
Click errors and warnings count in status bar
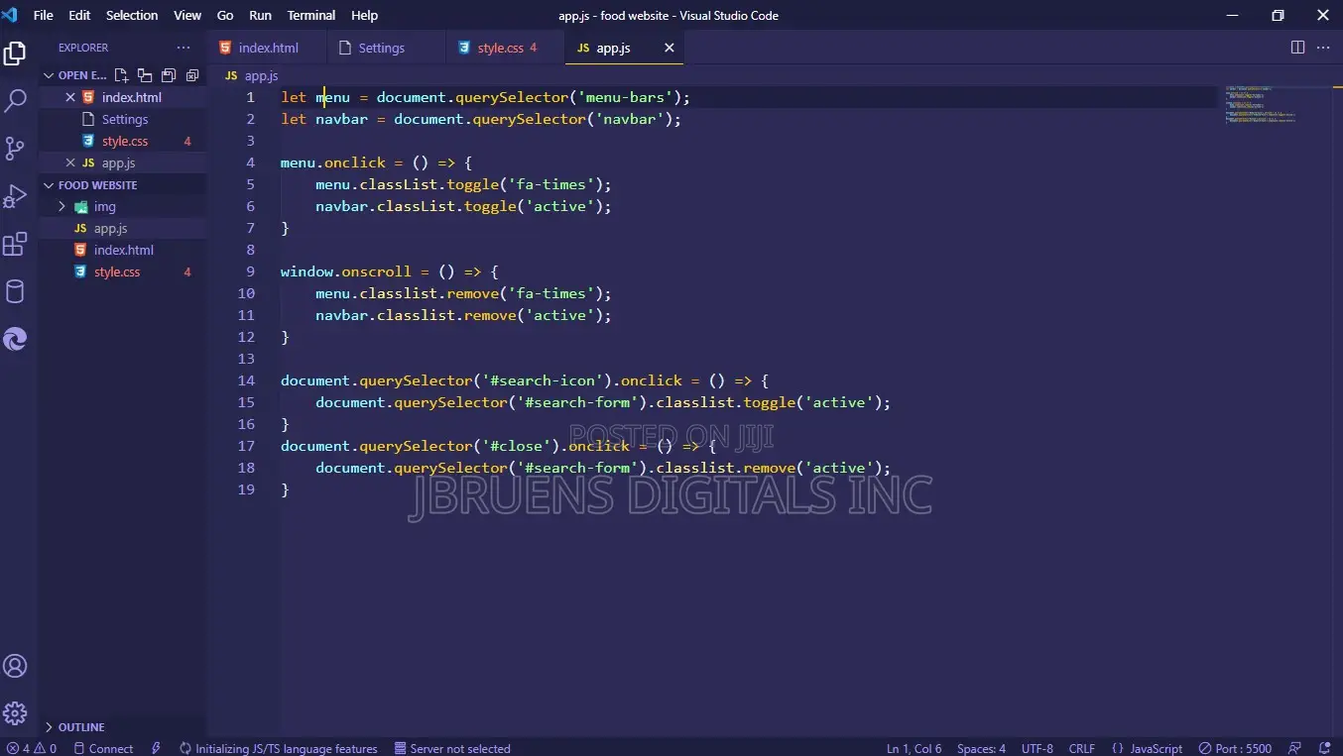click(32, 748)
